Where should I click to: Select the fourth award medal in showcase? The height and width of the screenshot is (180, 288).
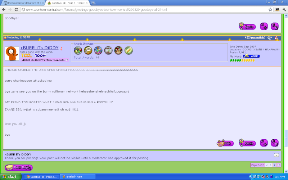point(108,50)
